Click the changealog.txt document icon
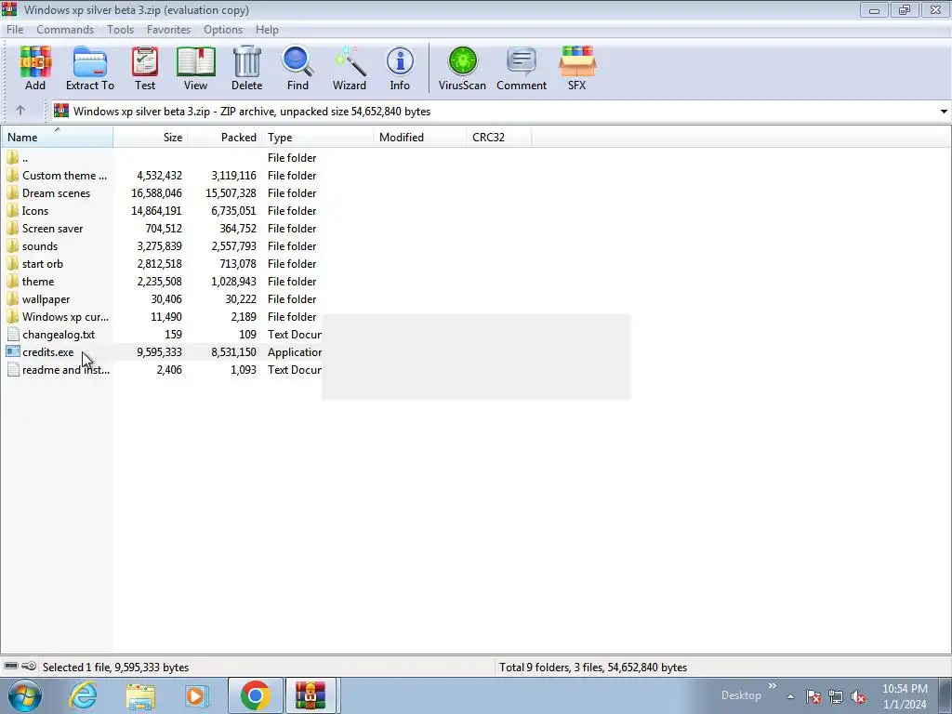This screenshot has height=714, width=952. pyautogui.click(x=13, y=334)
